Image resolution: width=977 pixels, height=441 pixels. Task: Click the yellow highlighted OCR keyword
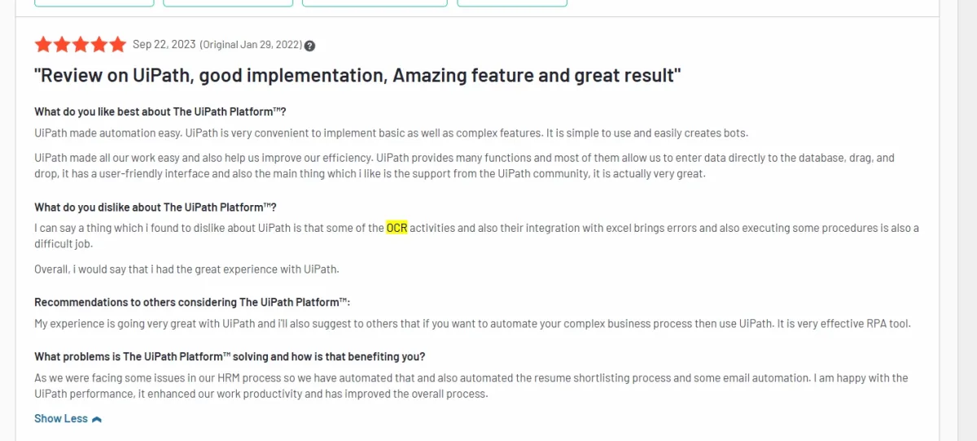396,229
